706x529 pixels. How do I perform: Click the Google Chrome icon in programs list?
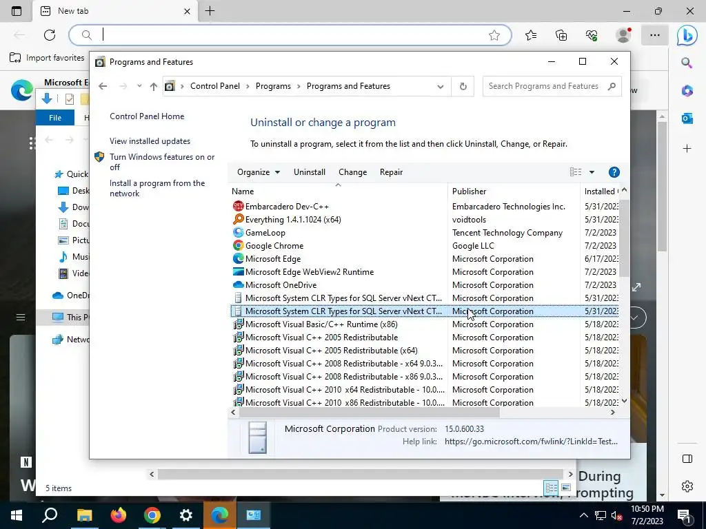(238, 246)
